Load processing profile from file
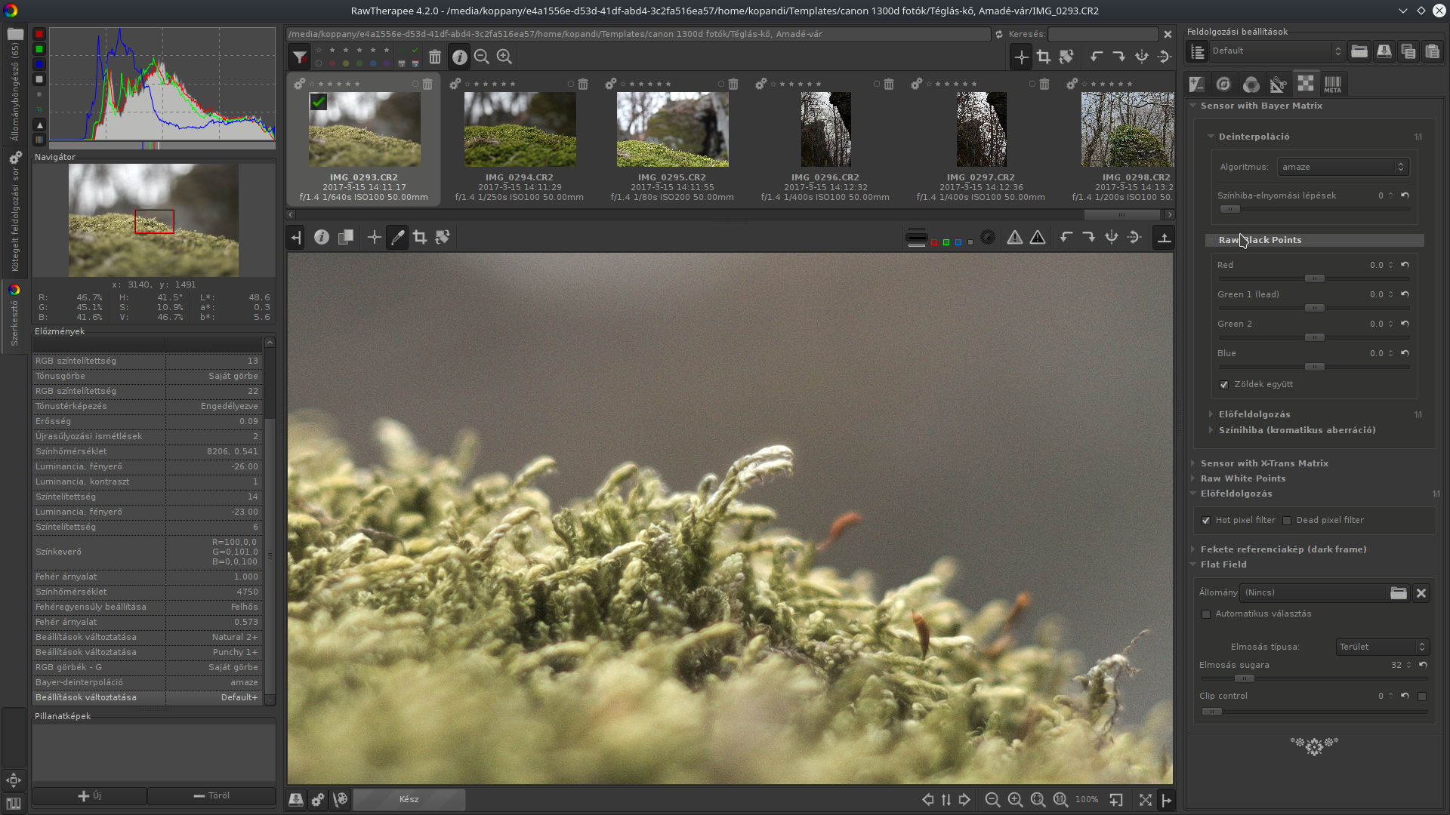Screen dimensions: 1450x815 [1359, 51]
